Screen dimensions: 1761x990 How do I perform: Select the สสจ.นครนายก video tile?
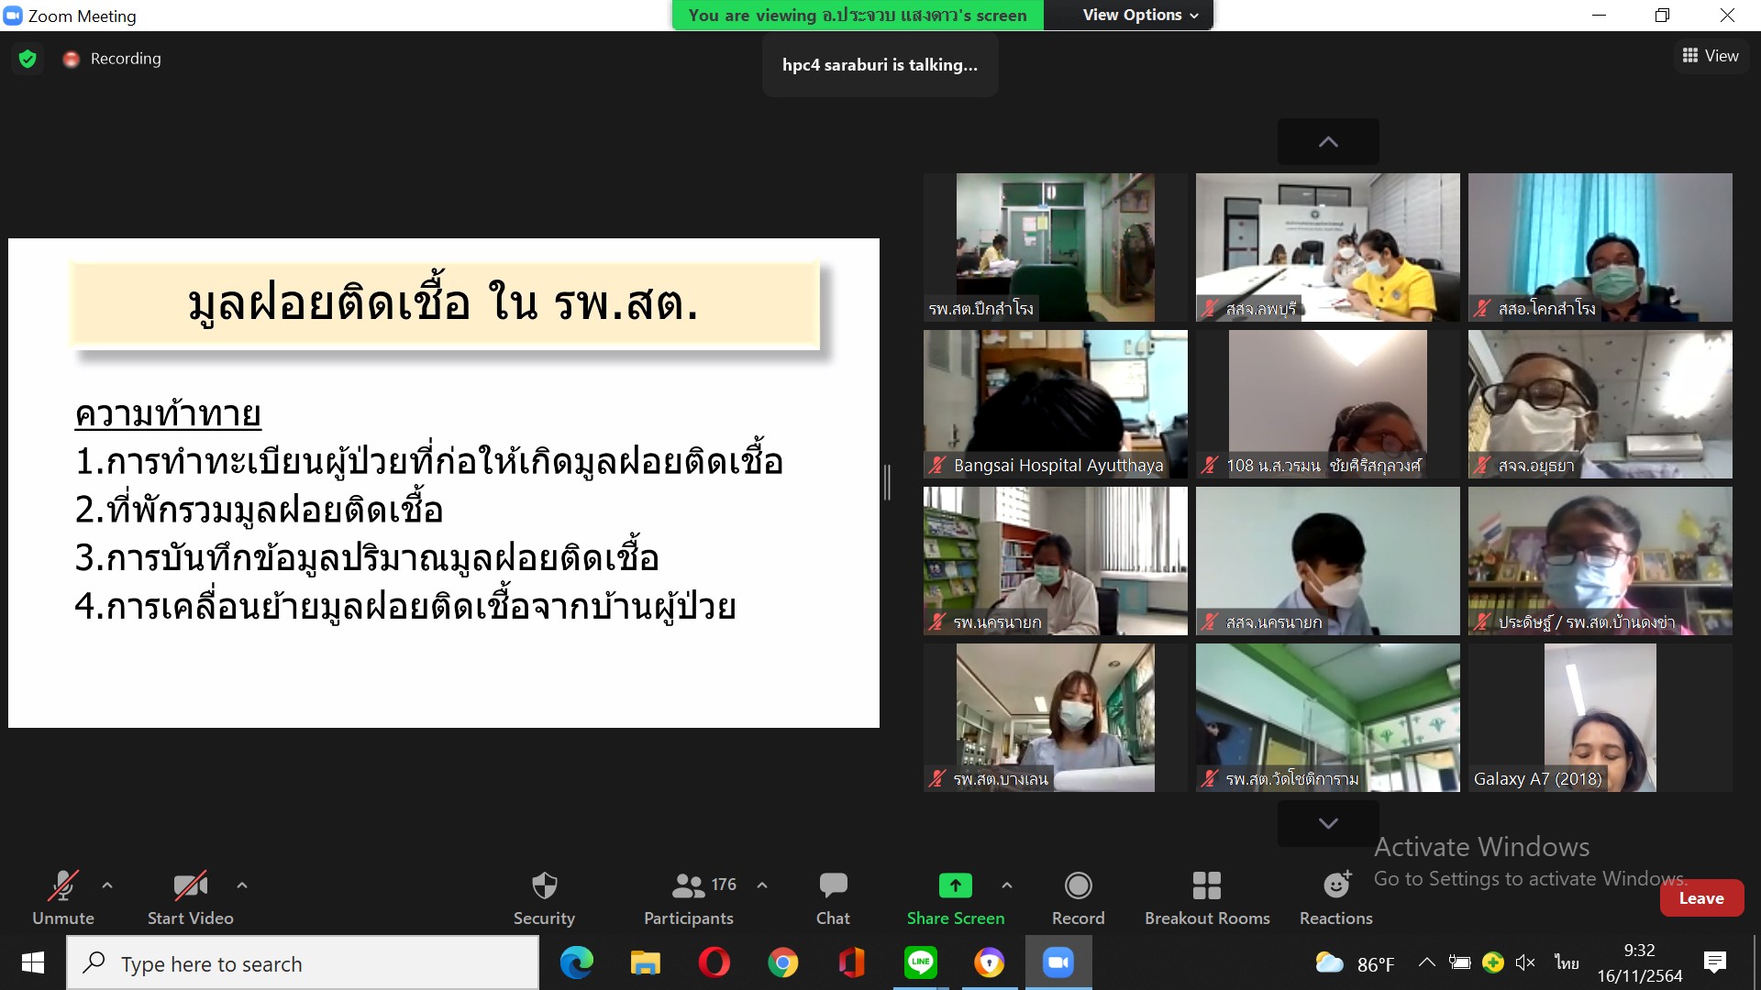click(1328, 561)
